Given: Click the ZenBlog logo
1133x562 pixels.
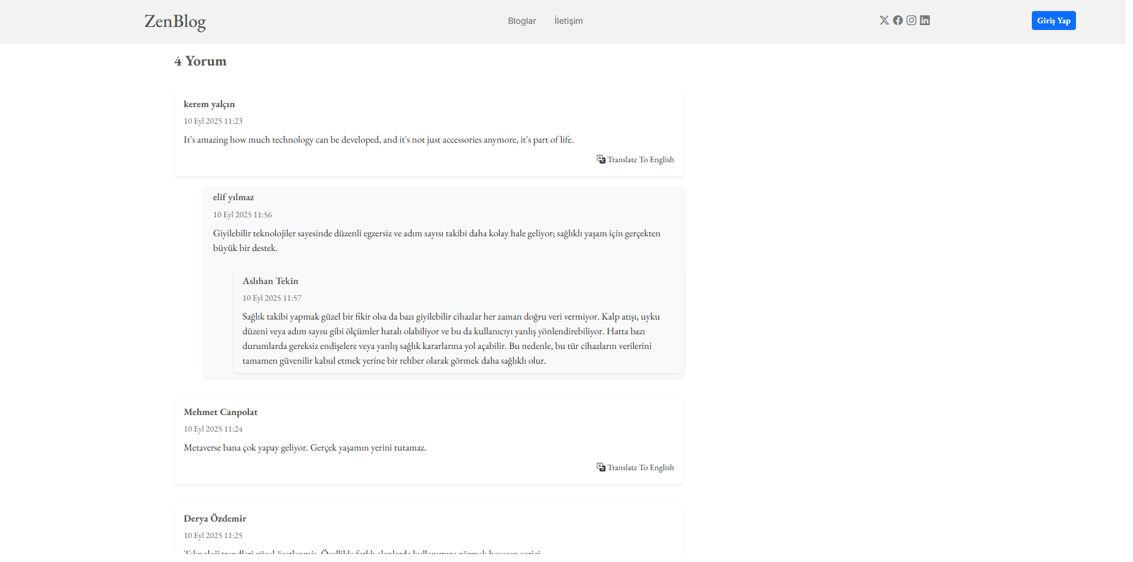Looking at the screenshot, I should (175, 21).
